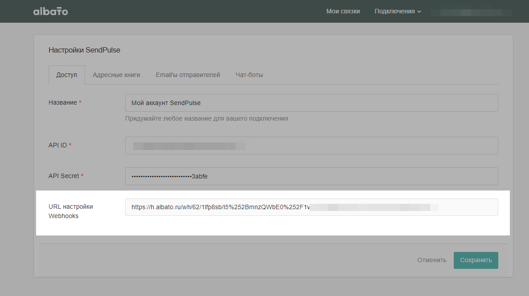The image size is (529, 296).
Task: Switch to the Доступ tab
Action: pyautogui.click(x=66, y=75)
